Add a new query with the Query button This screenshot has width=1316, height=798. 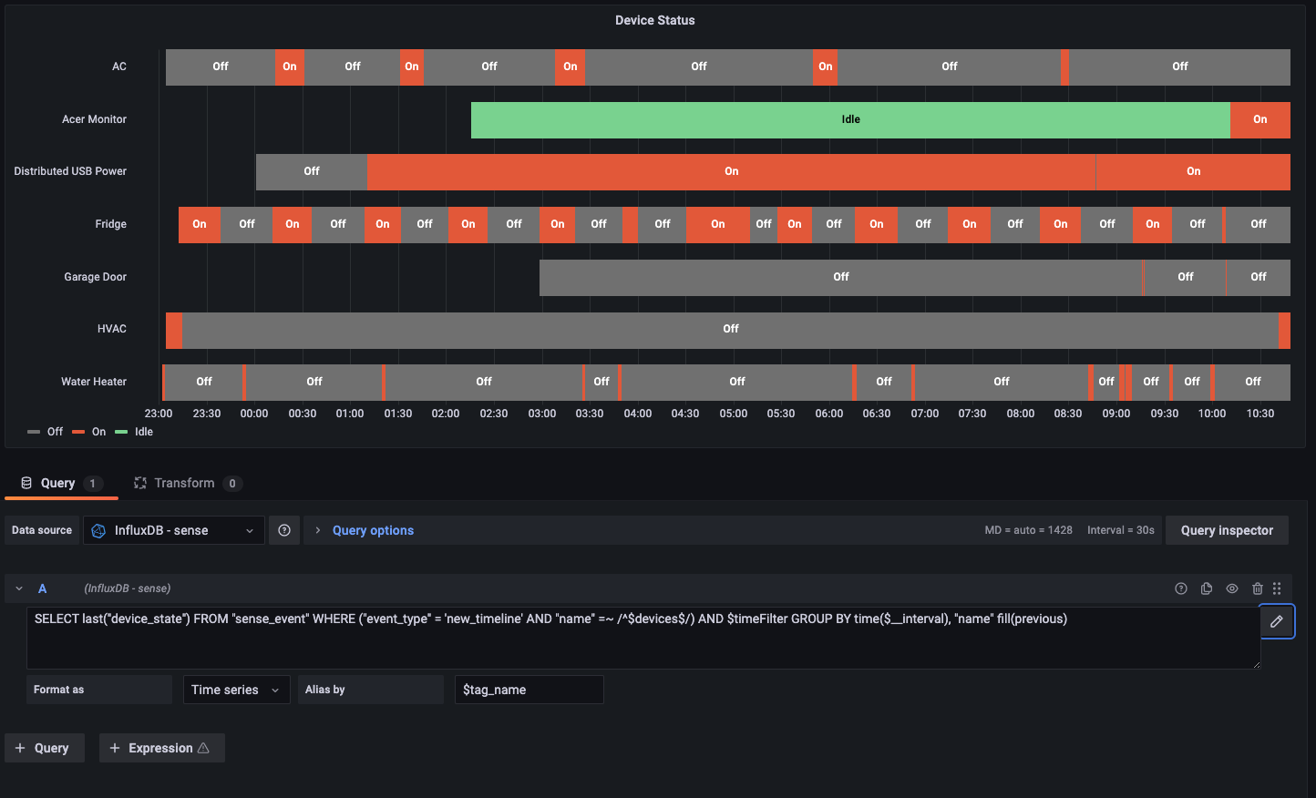44,747
